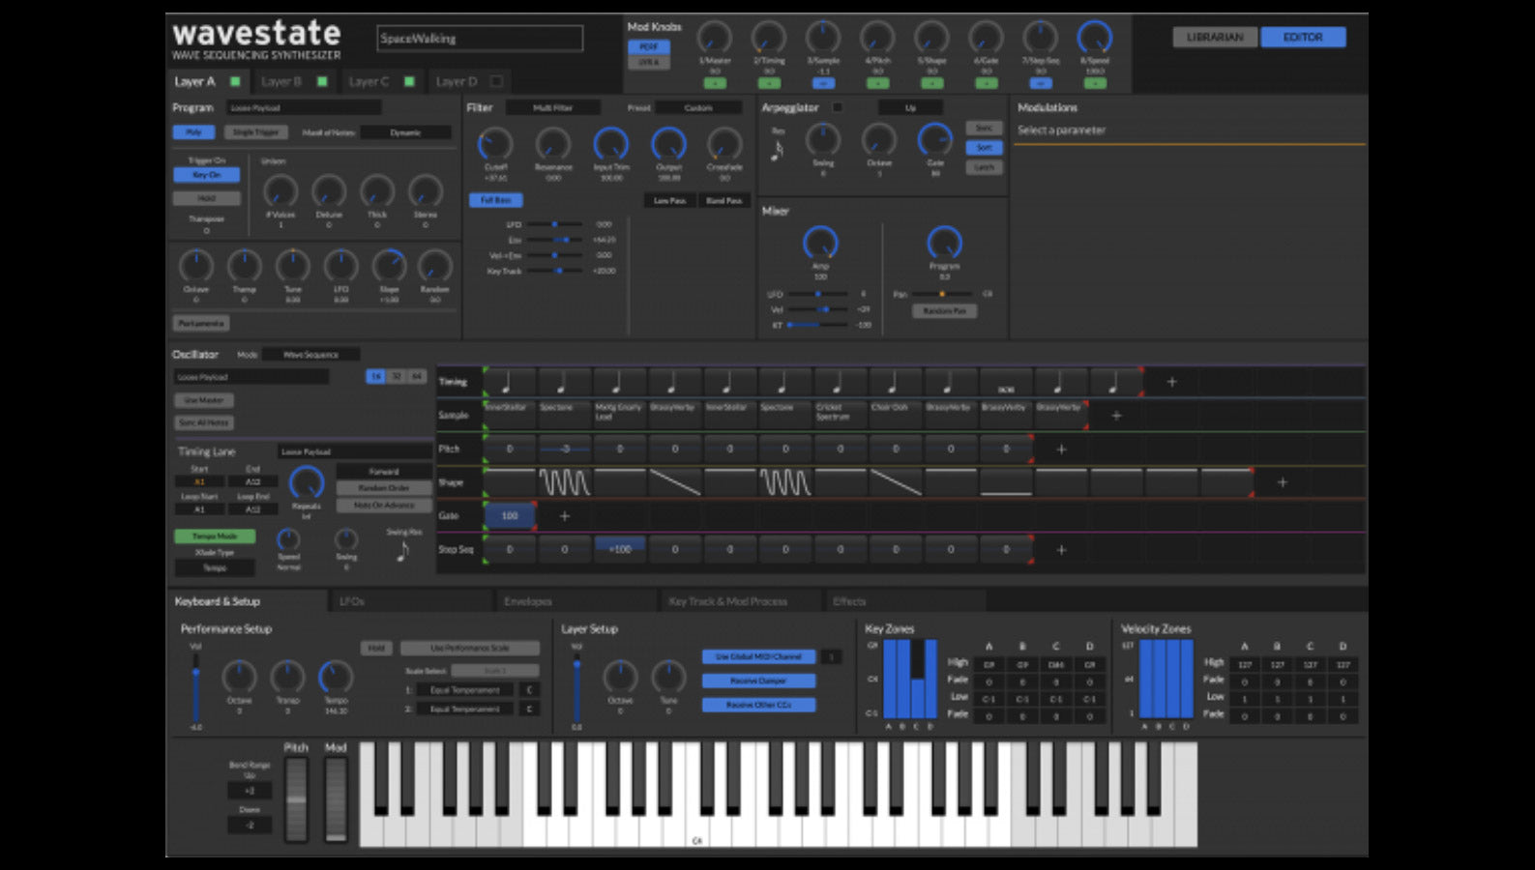This screenshot has width=1535, height=870.
Task: Click the Arpeggiator resolution note icon
Action: (779, 150)
